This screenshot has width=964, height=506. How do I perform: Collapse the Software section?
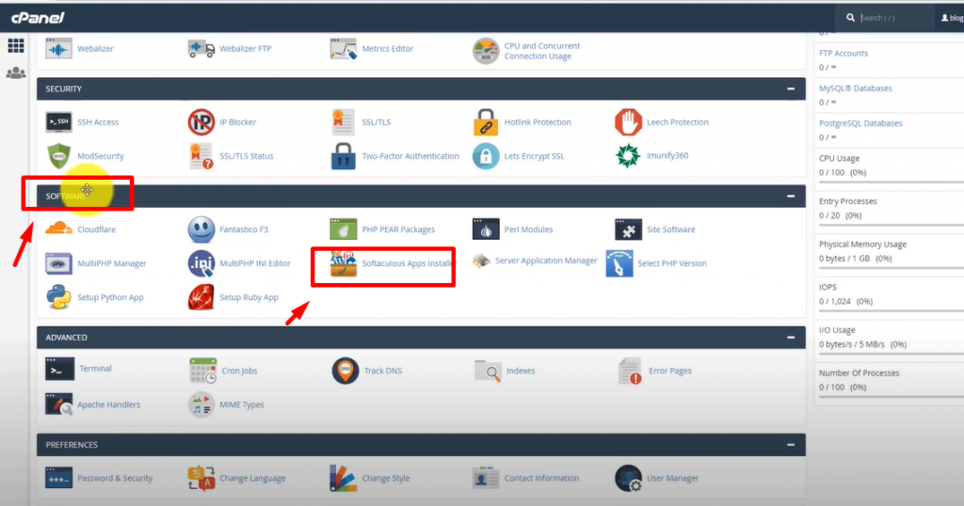(x=791, y=197)
